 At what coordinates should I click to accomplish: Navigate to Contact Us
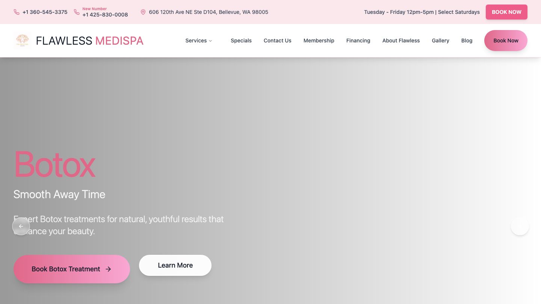click(277, 41)
